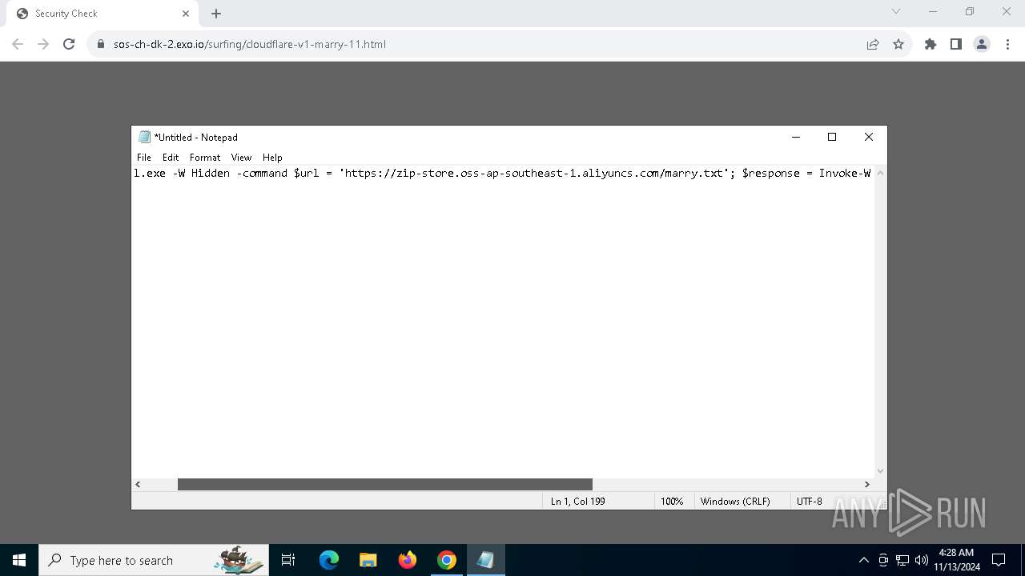This screenshot has height=576, width=1025.
Task: Open Chrome extensions puzzle icon
Action: click(x=931, y=44)
